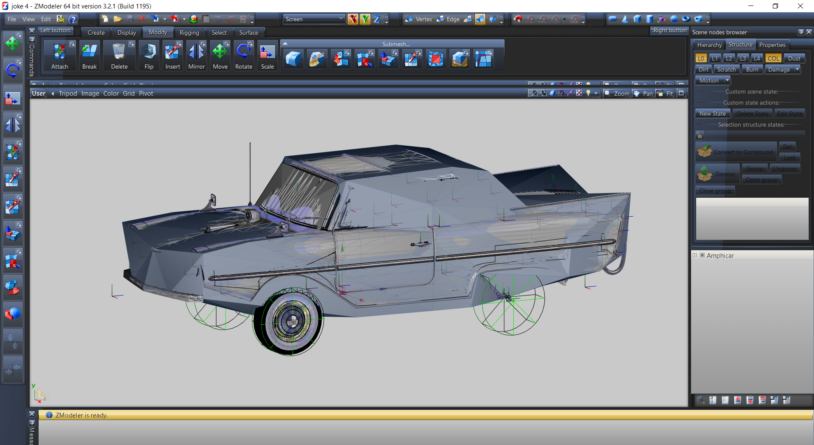Image resolution: width=814 pixels, height=445 pixels.
Task: Open viewport Color menu
Action: [x=111, y=94]
